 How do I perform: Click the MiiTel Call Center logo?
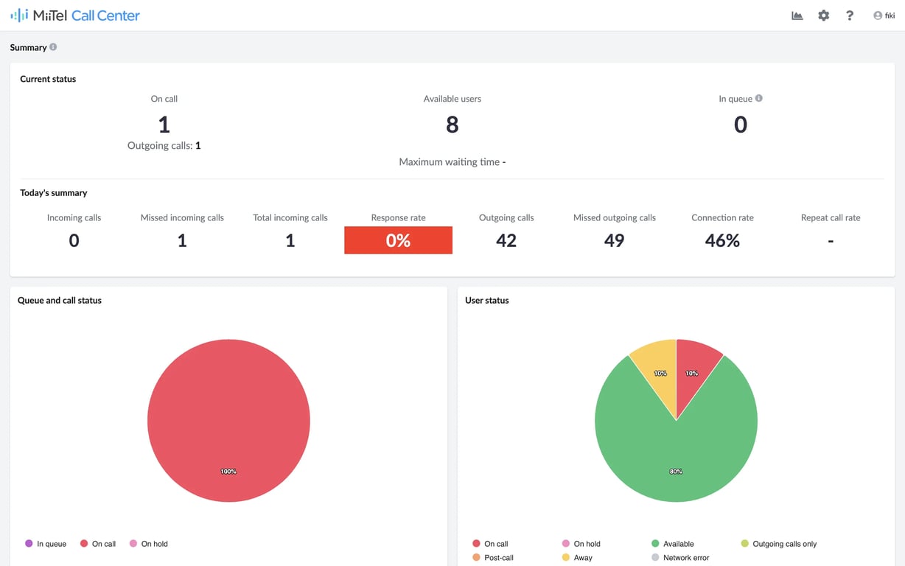(75, 15)
